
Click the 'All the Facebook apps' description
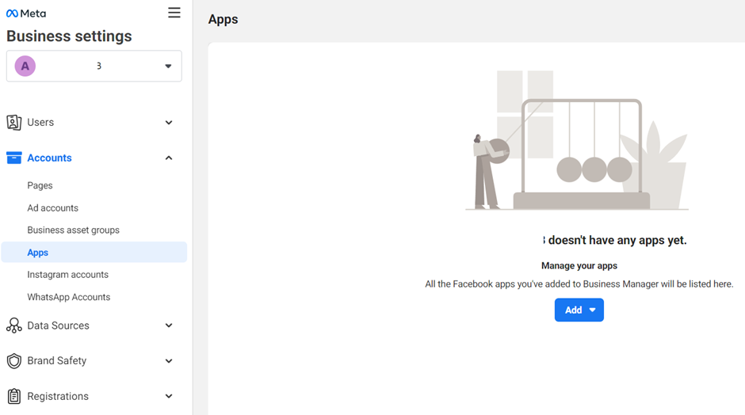(579, 284)
